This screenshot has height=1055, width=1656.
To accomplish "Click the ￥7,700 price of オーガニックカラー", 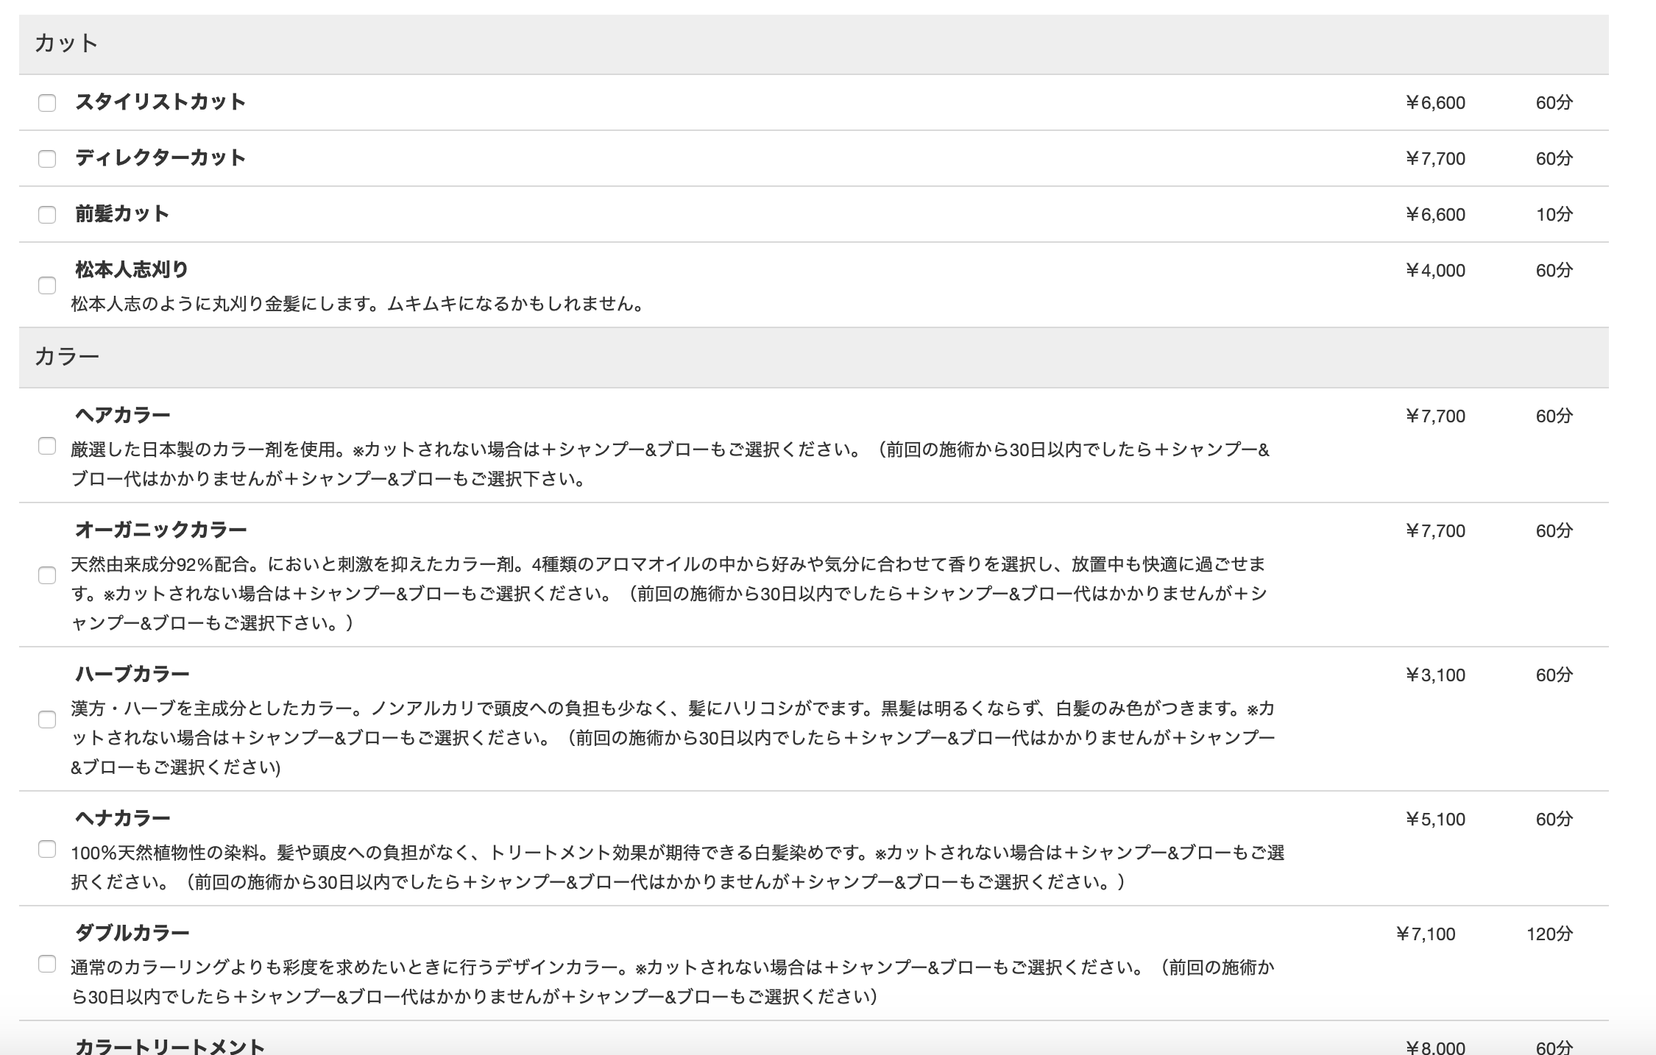I will pyautogui.click(x=1435, y=530).
